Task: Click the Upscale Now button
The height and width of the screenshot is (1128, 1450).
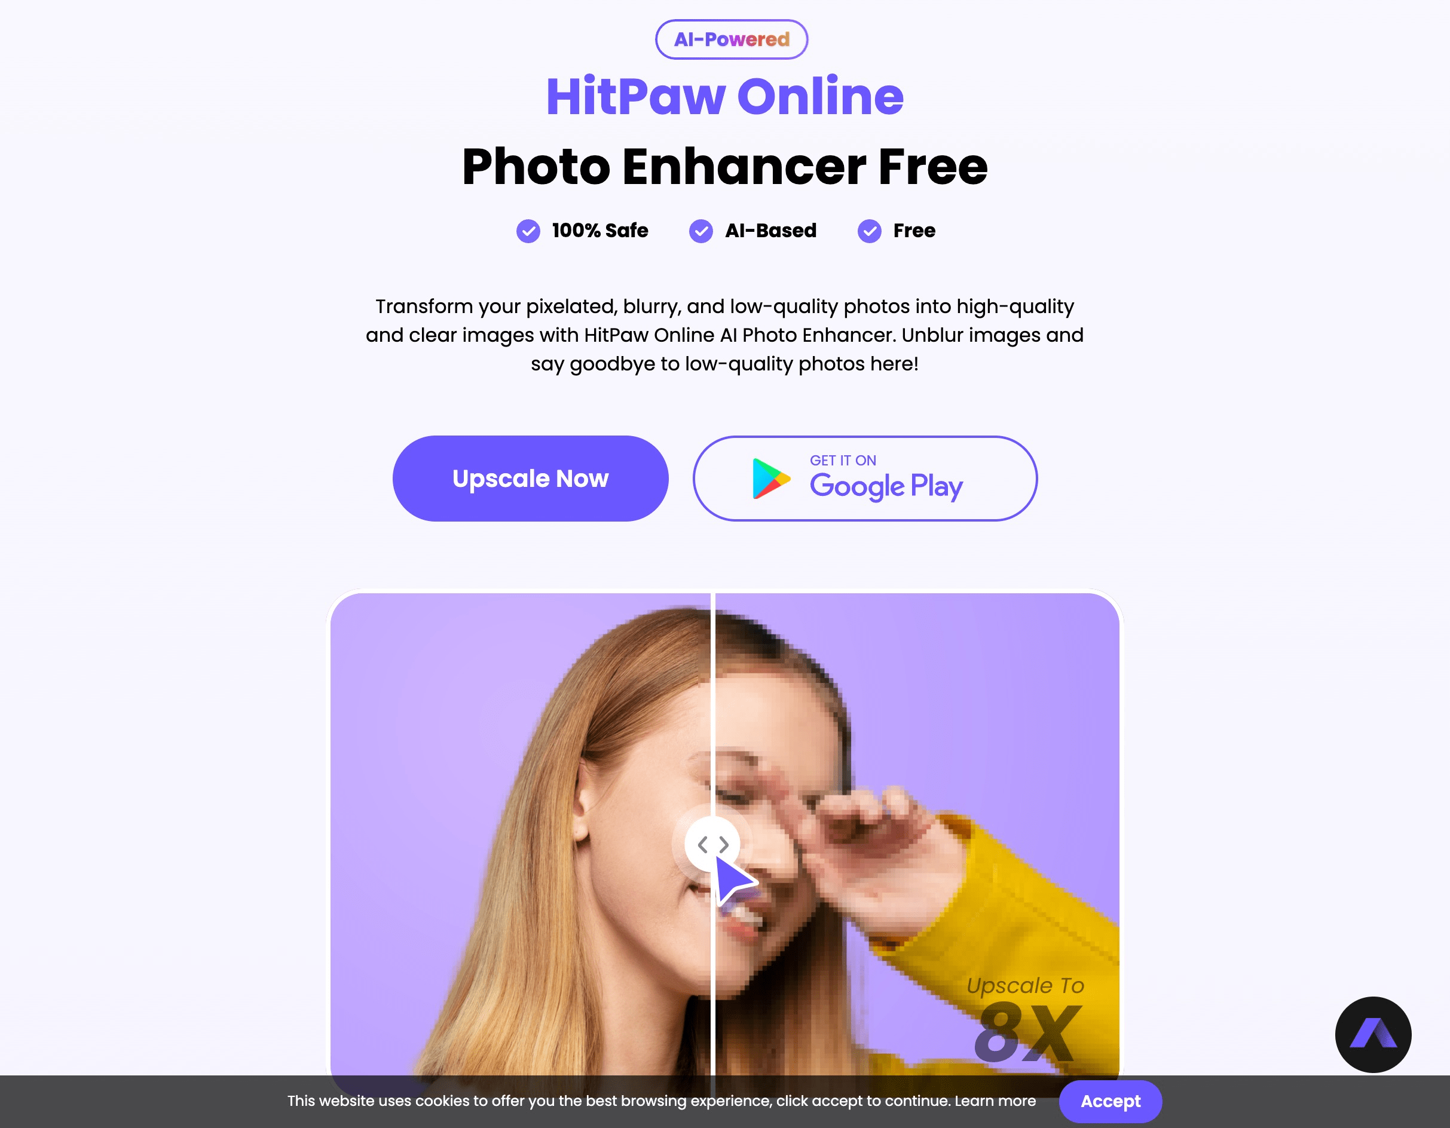Action: click(x=530, y=477)
